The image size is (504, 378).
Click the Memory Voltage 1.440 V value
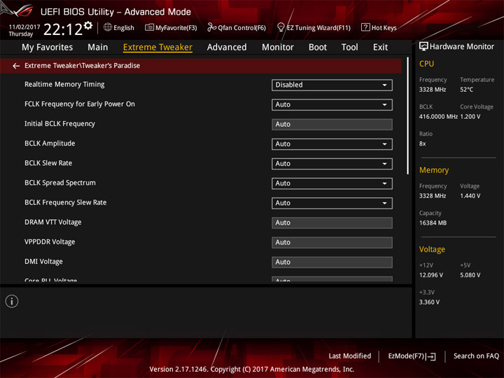[x=470, y=196]
